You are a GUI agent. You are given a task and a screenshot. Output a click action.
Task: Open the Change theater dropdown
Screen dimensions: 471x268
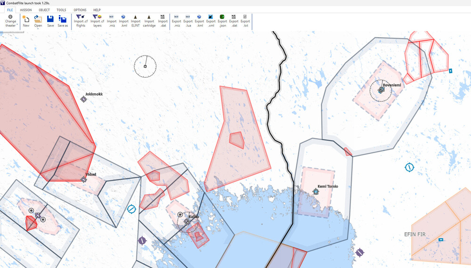click(x=10, y=21)
